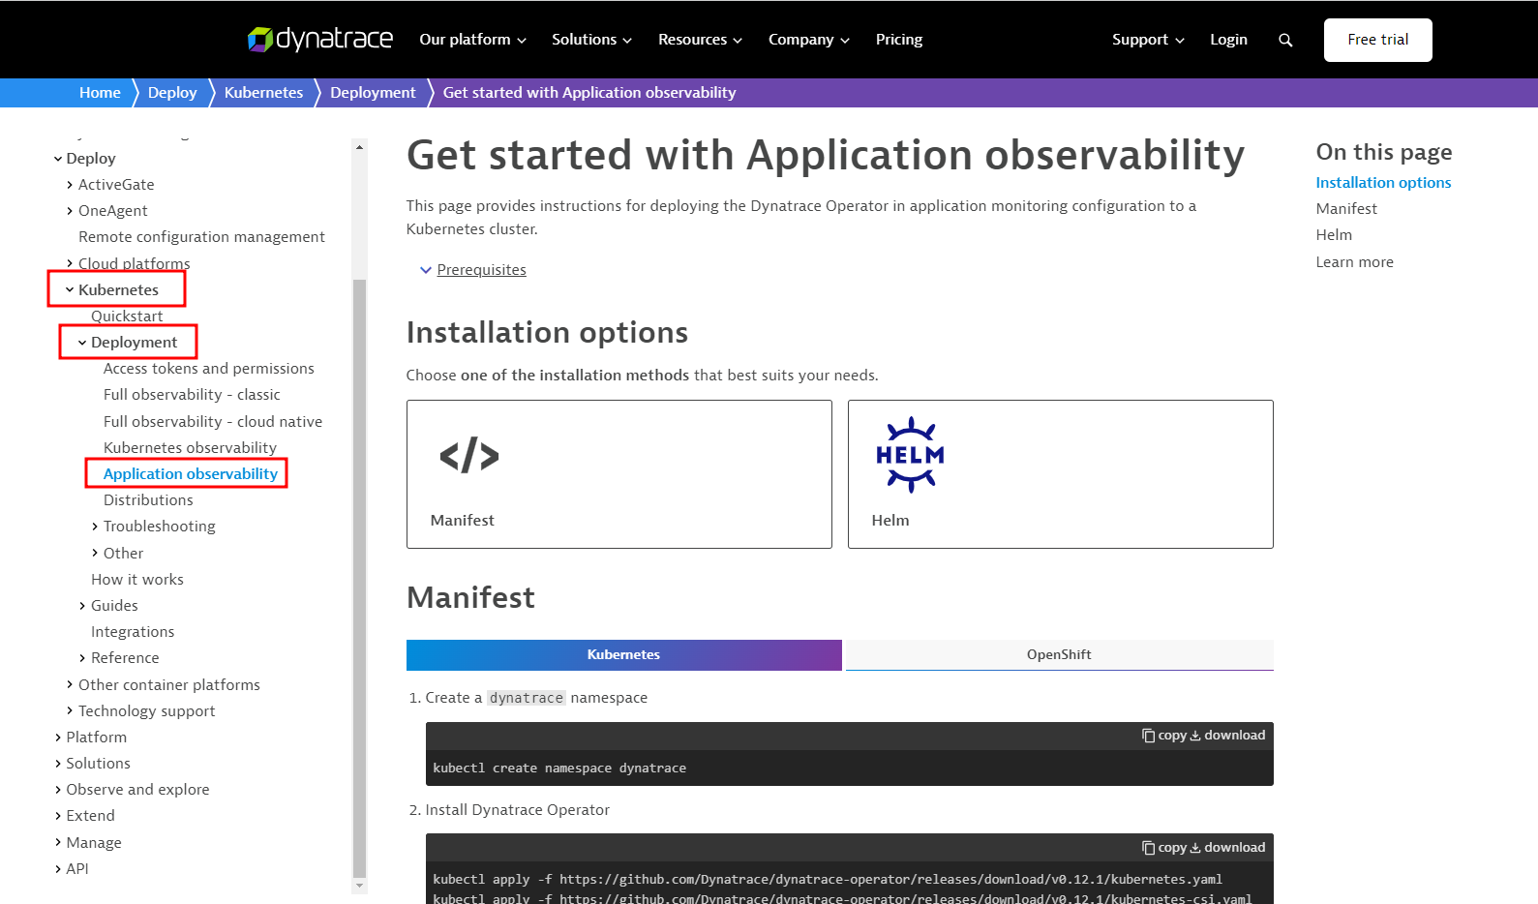Open the Our platform dropdown menu
This screenshot has height=904, width=1538.
pyautogui.click(x=472, y=40)
